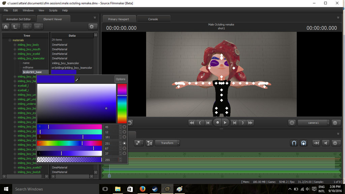The width and height of the screenshot is (345, 194).
Task: Expand the inkling_boy_eyelid node
Action: pyautogui.click(x=15, y=54)
